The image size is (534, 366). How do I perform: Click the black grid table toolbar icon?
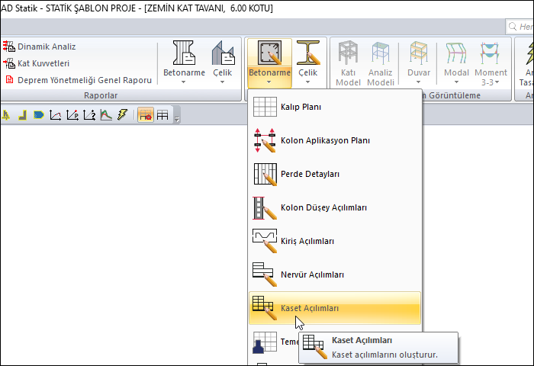162,115
